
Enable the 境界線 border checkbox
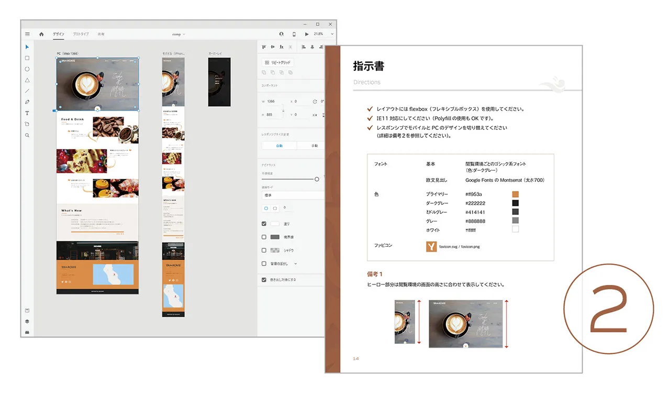(x=264, y=237)
